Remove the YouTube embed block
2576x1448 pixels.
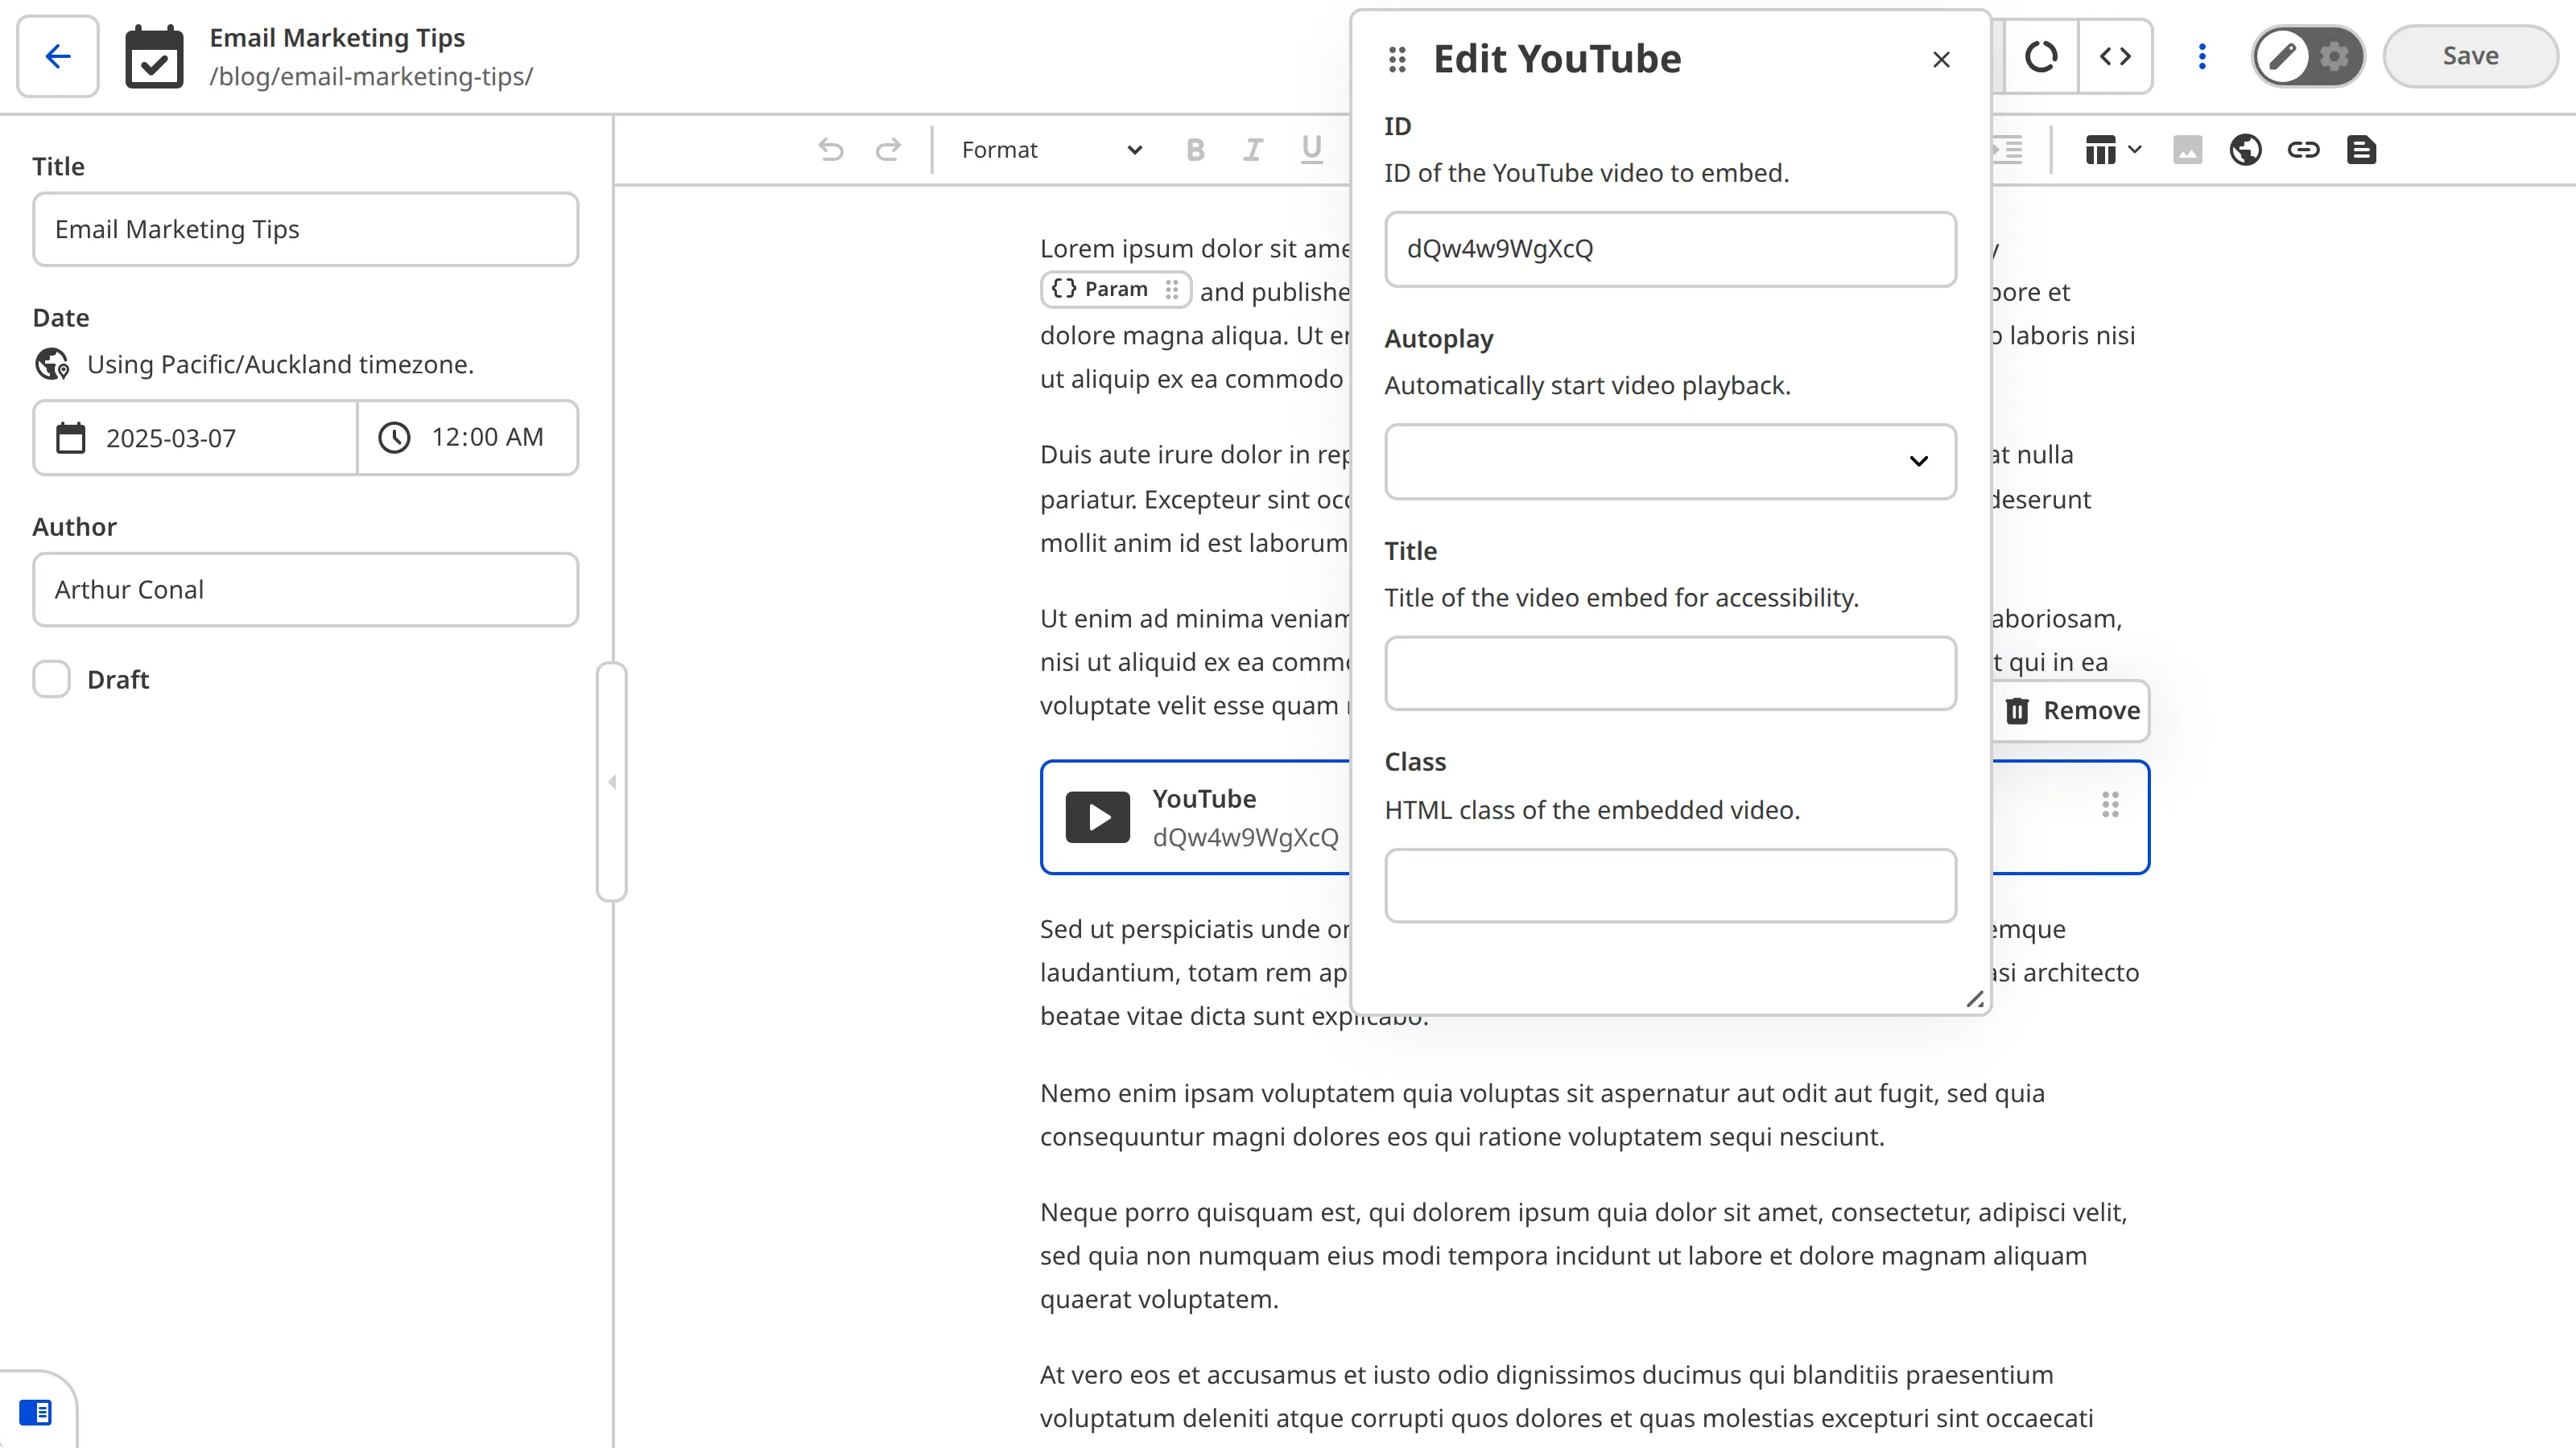pos(2072,711)
